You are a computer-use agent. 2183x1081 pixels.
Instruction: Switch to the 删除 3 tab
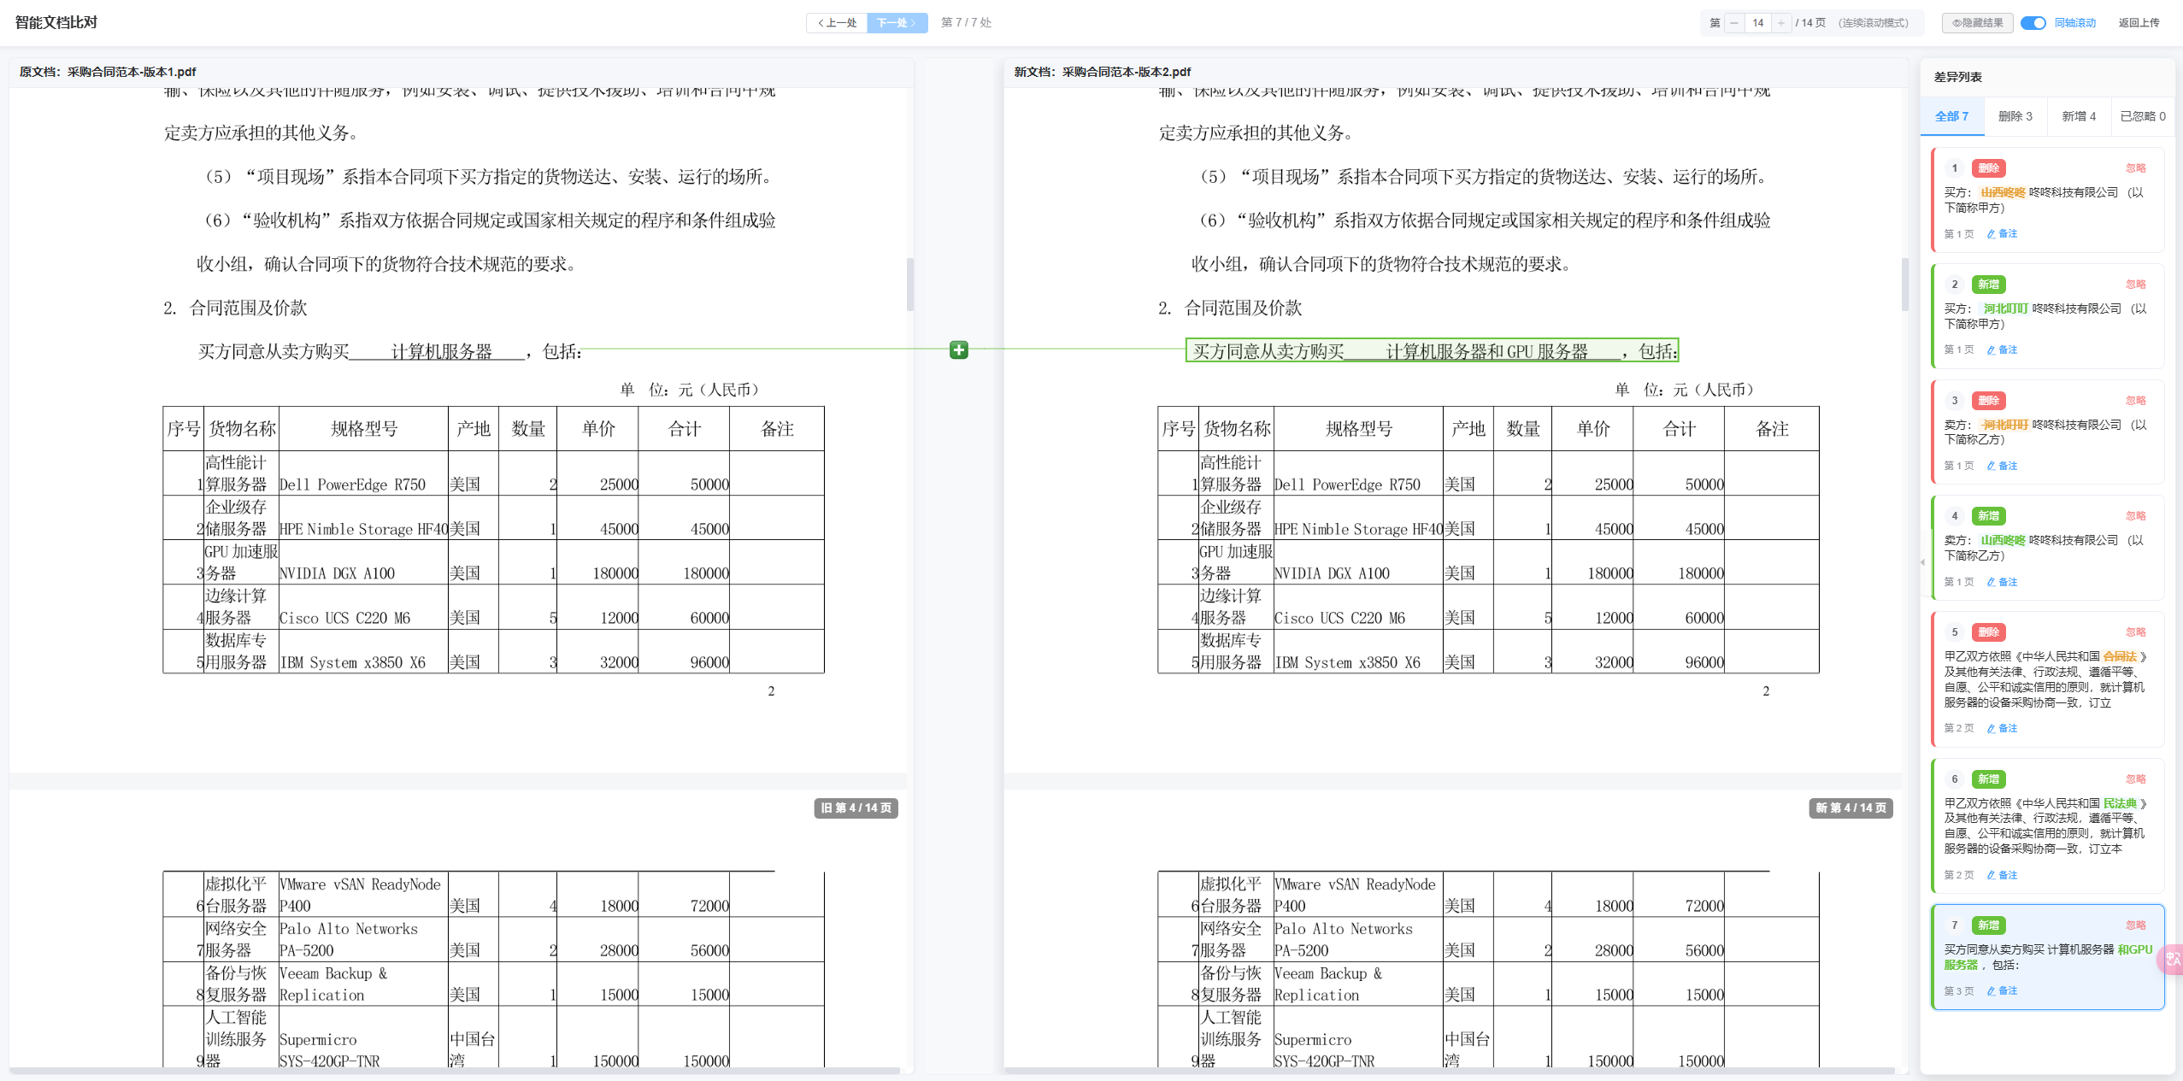point(2015,116)
